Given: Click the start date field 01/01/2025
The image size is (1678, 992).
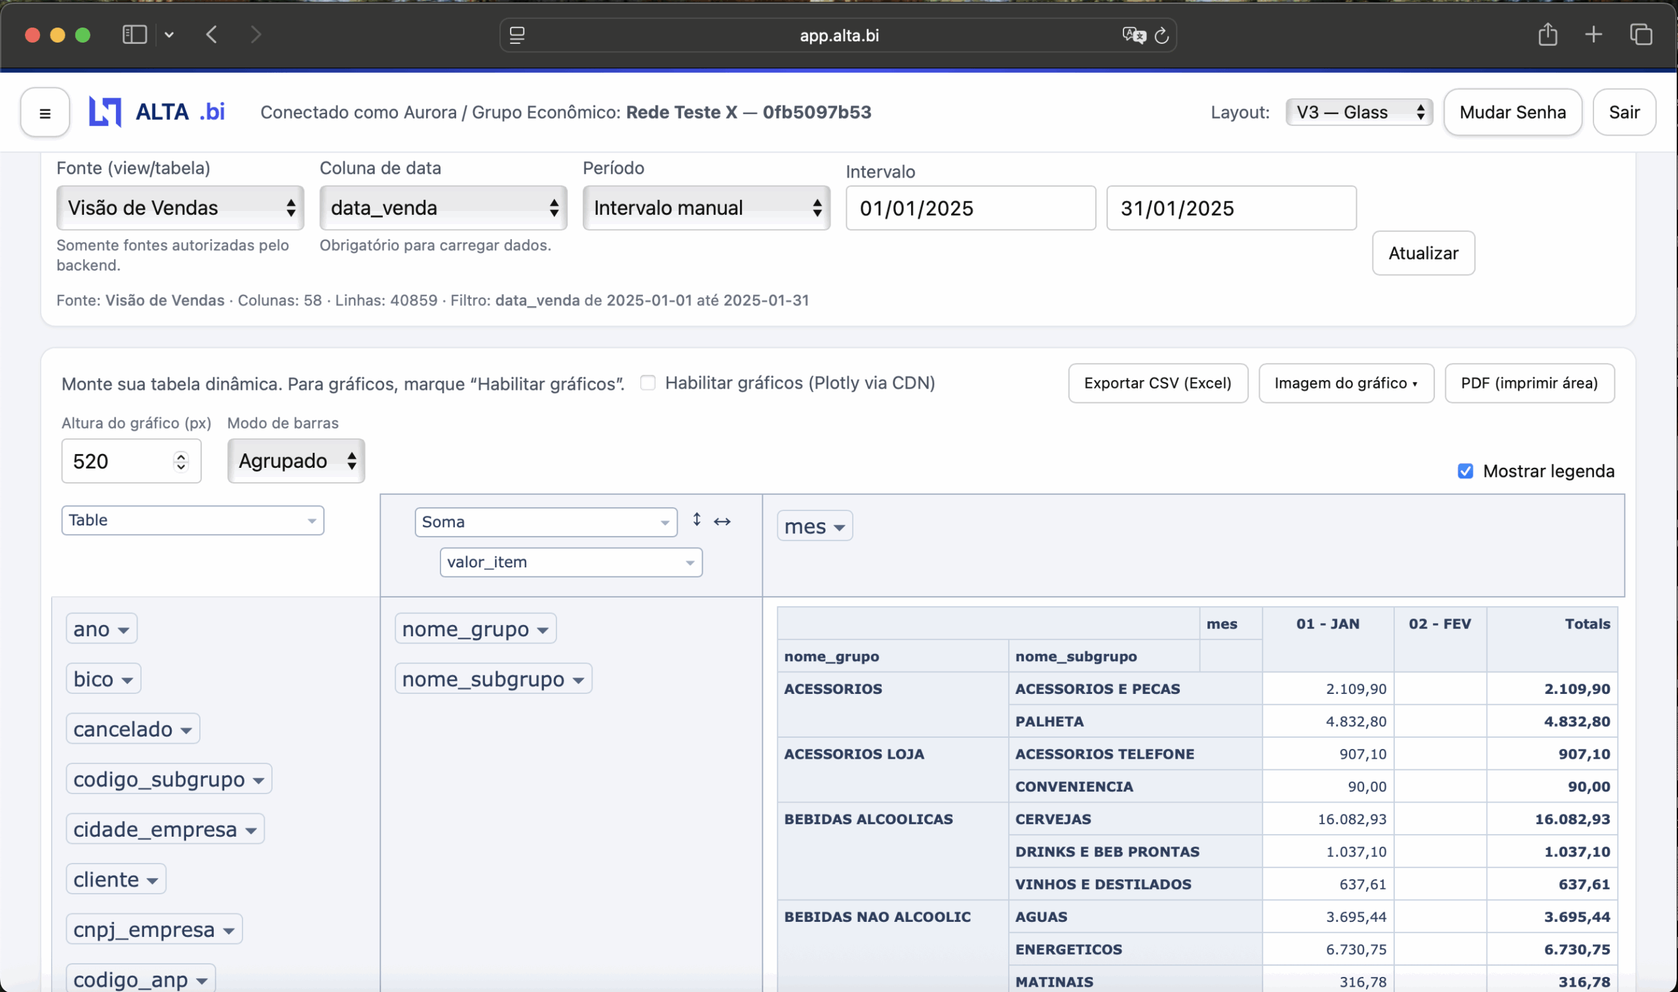Looking at the screenshot, I should click(970, 208).
